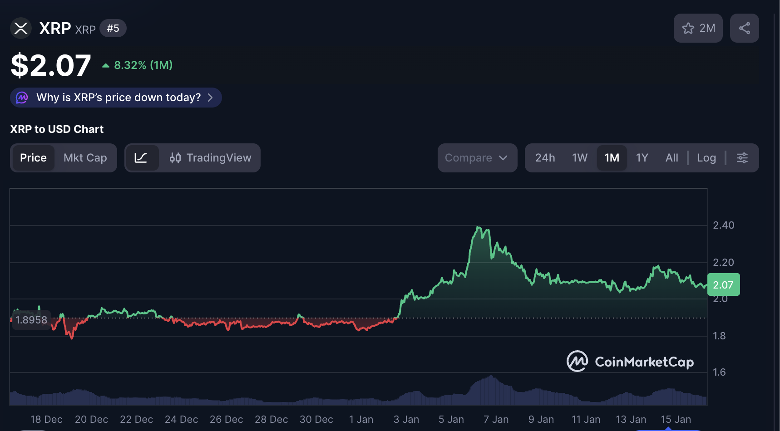This screenshot has width=780, height=431.
Task: Enable Log scale for the chart
Action: pyautogui.click(x=706, y=158)
